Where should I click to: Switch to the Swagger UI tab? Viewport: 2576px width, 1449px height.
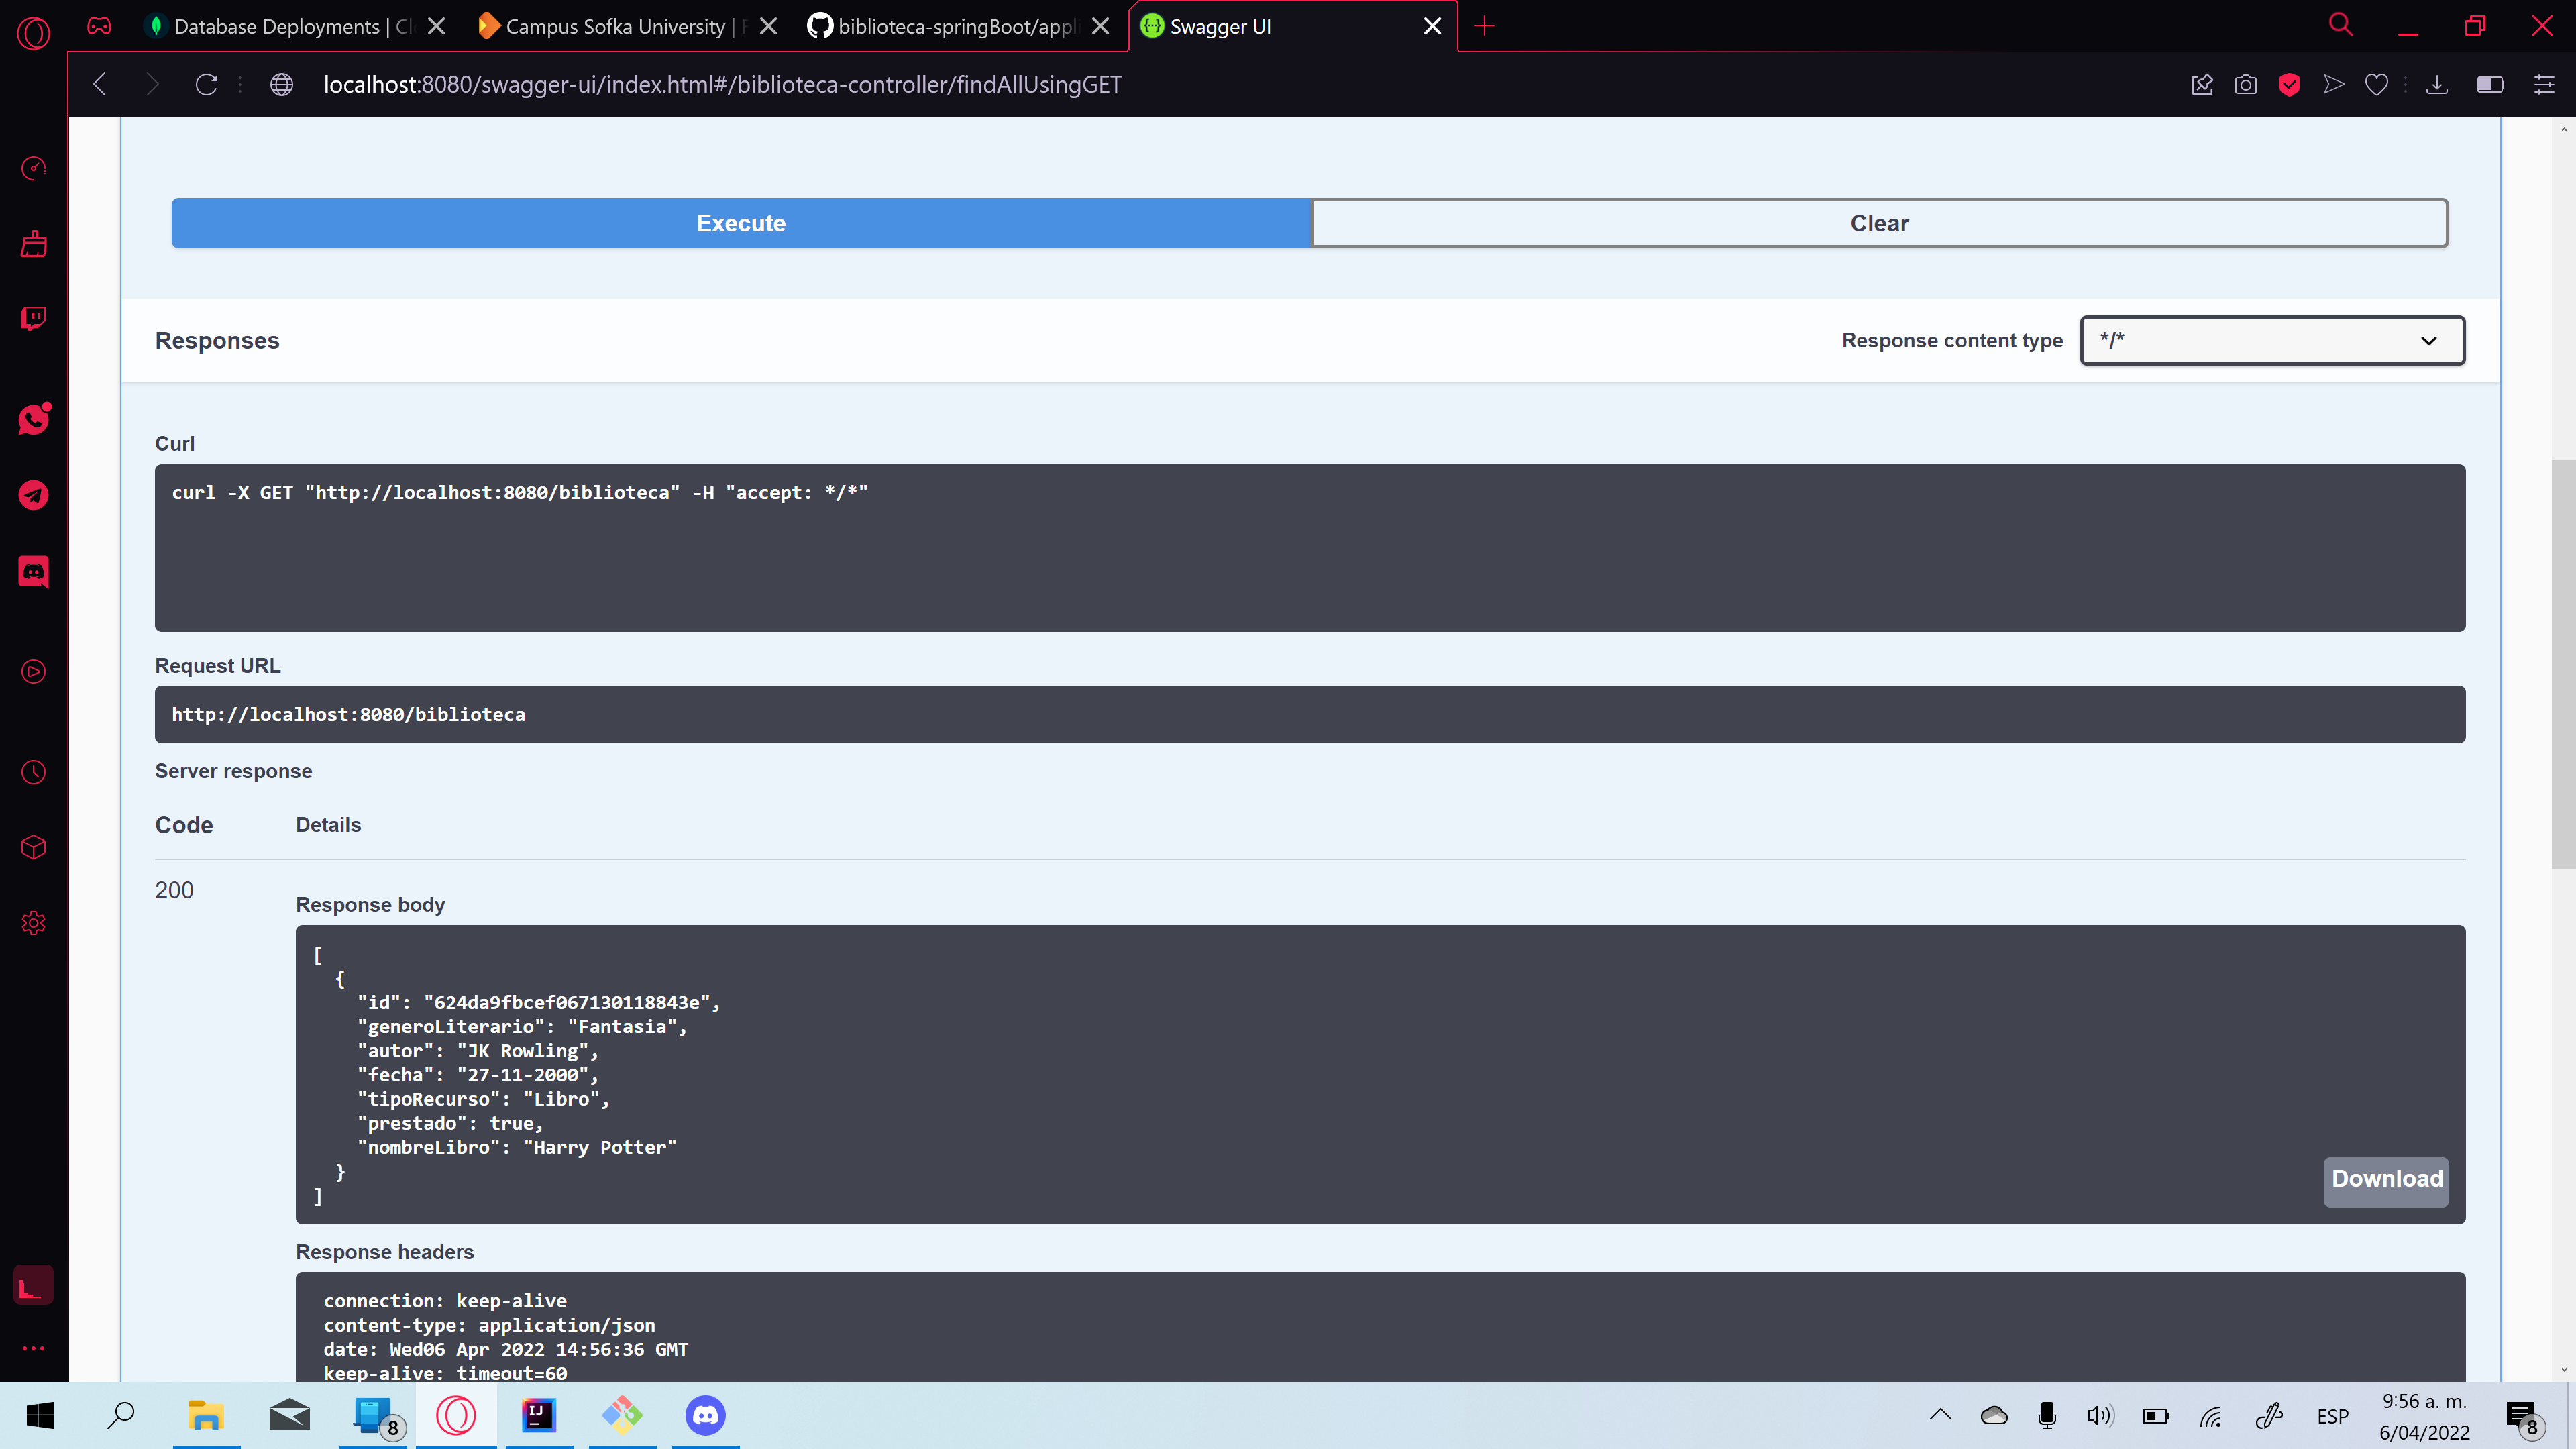pyautogui.click(x=1250, y=27)
